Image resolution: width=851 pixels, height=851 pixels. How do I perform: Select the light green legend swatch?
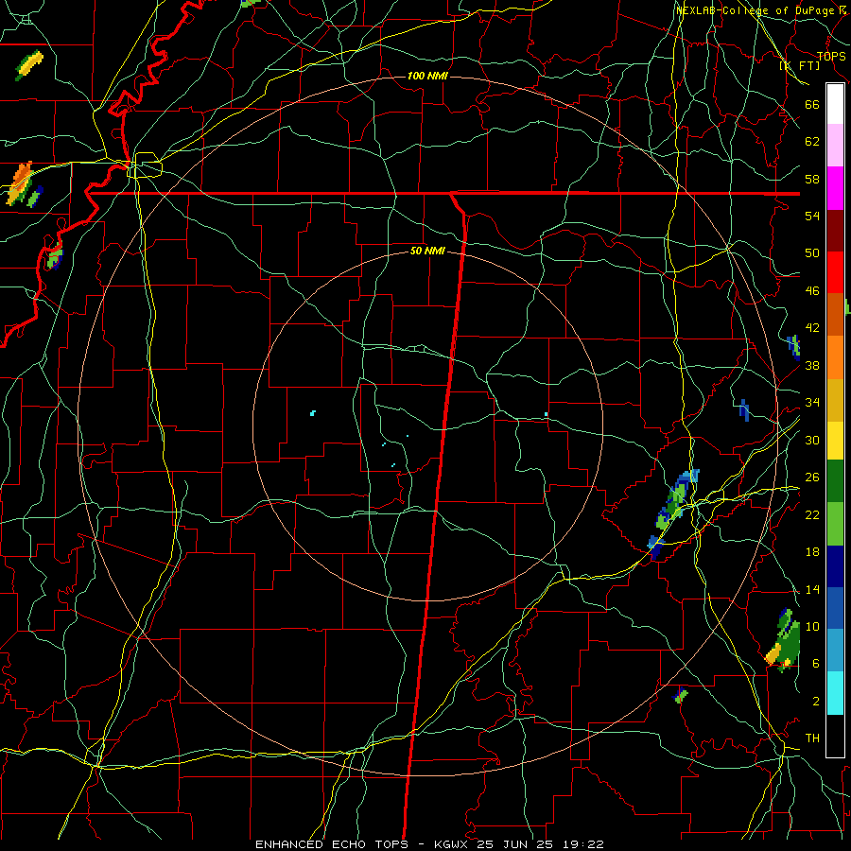835,524
